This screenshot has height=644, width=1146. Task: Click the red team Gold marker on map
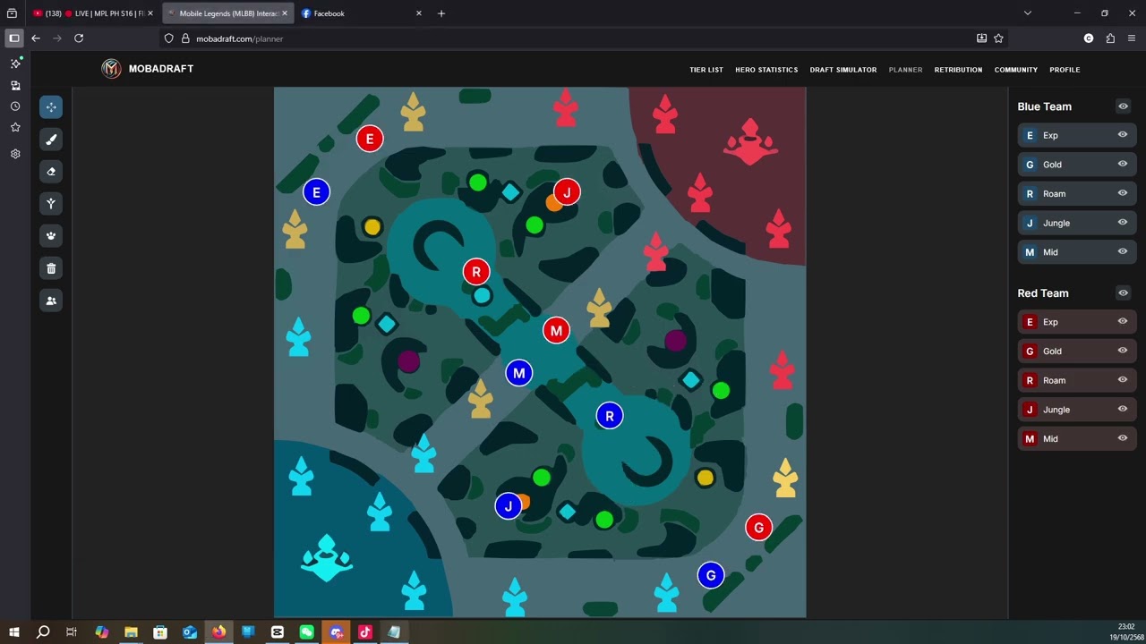click(x=758, y=528)
